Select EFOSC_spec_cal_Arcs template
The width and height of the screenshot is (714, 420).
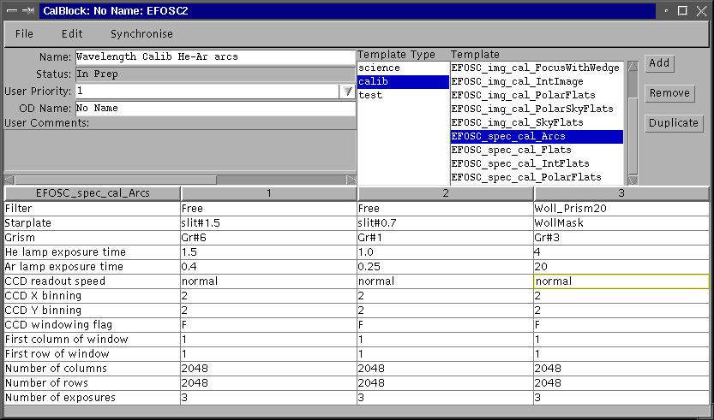(x=537, y=136)
